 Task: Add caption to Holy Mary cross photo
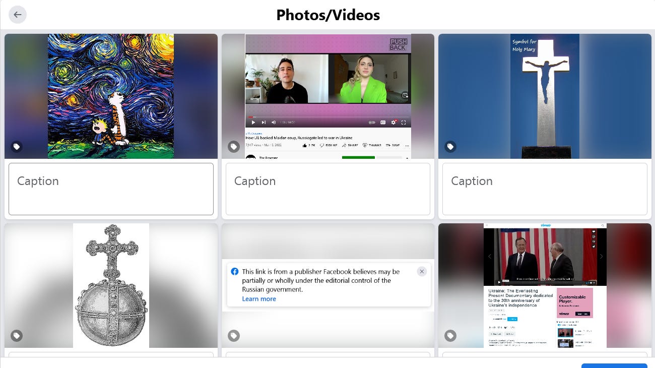point(545,189)
